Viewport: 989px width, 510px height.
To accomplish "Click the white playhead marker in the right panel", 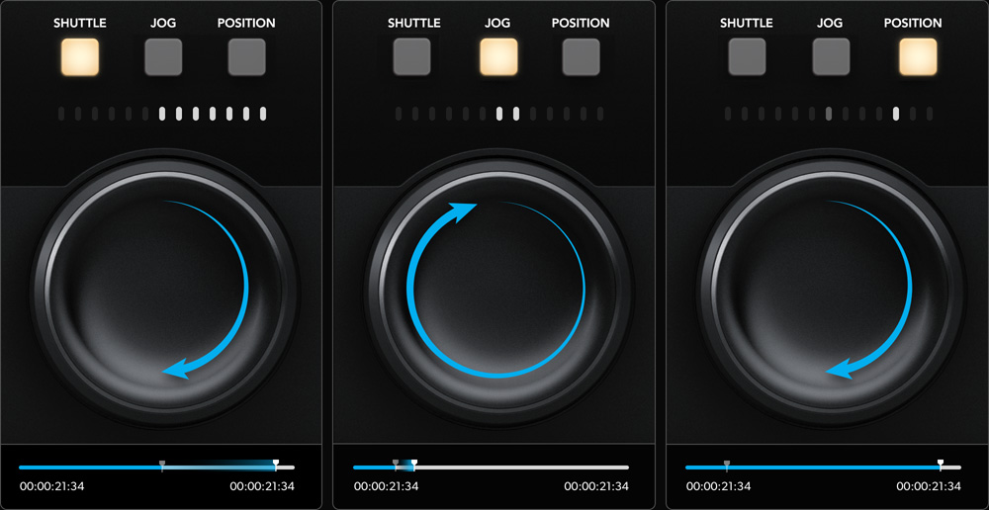I will (x=941, y=462).
